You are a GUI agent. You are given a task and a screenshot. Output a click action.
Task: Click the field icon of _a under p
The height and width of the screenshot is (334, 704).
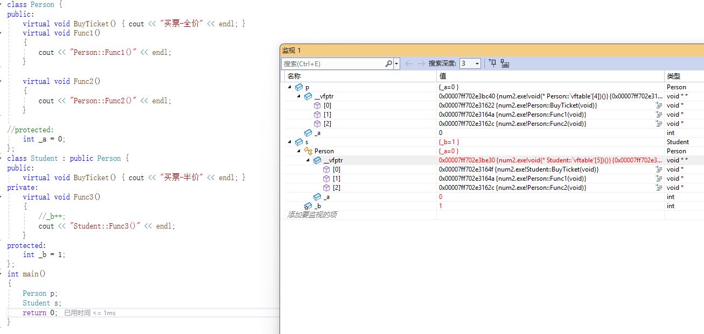click(x=308, y=133)
